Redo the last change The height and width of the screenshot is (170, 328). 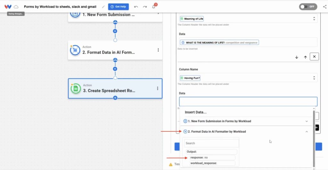point(145,7)
